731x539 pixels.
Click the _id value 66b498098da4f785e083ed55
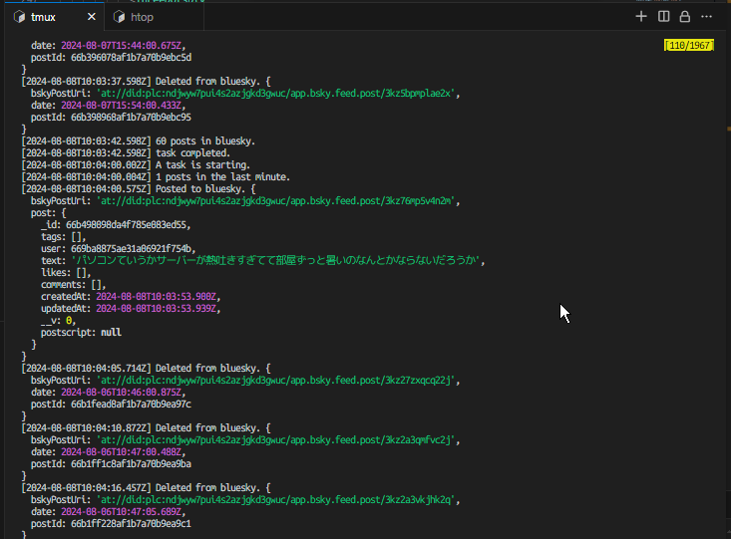point(126,225)
